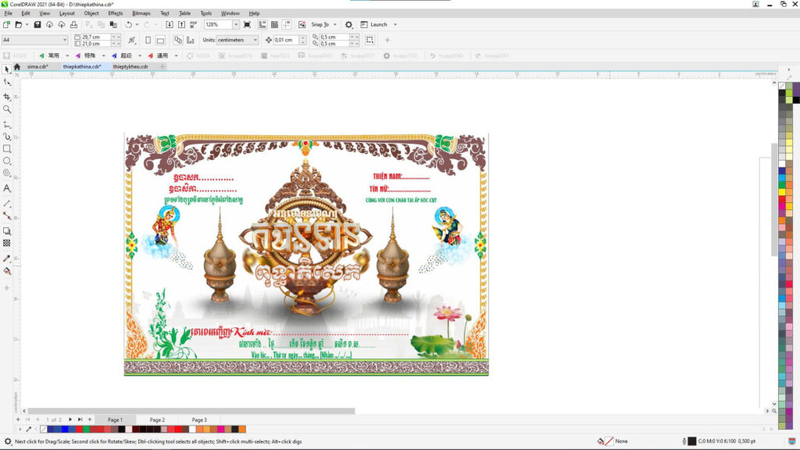Toggle Current Page layout button

click(x=191, y=40)
